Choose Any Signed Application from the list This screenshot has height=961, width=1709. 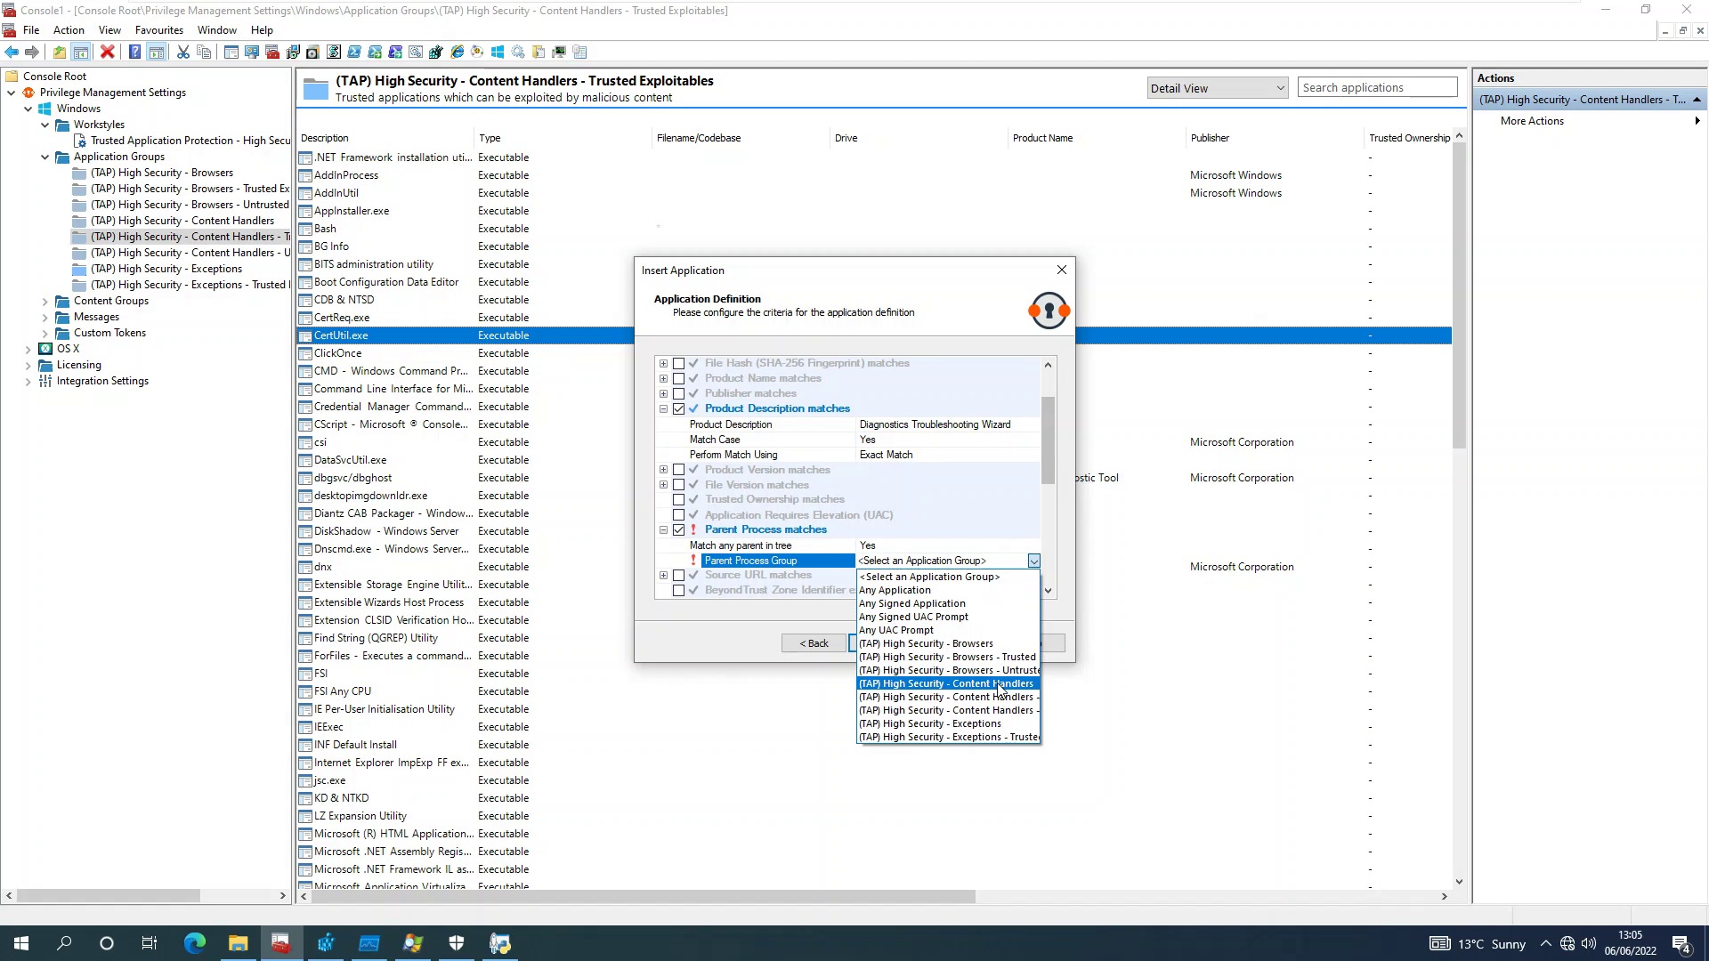pos(911,603)
